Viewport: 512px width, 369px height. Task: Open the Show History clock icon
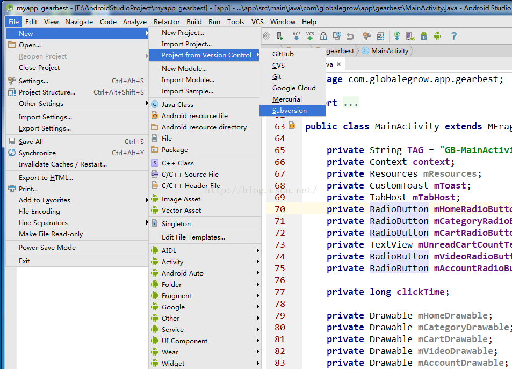pyautogui.click(x=337, y=36)
